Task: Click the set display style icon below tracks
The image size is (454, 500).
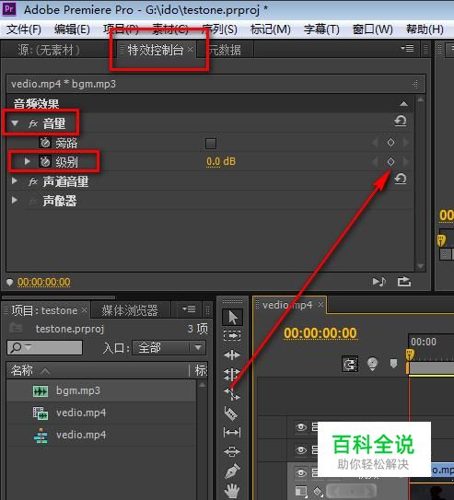Action: 301,492
